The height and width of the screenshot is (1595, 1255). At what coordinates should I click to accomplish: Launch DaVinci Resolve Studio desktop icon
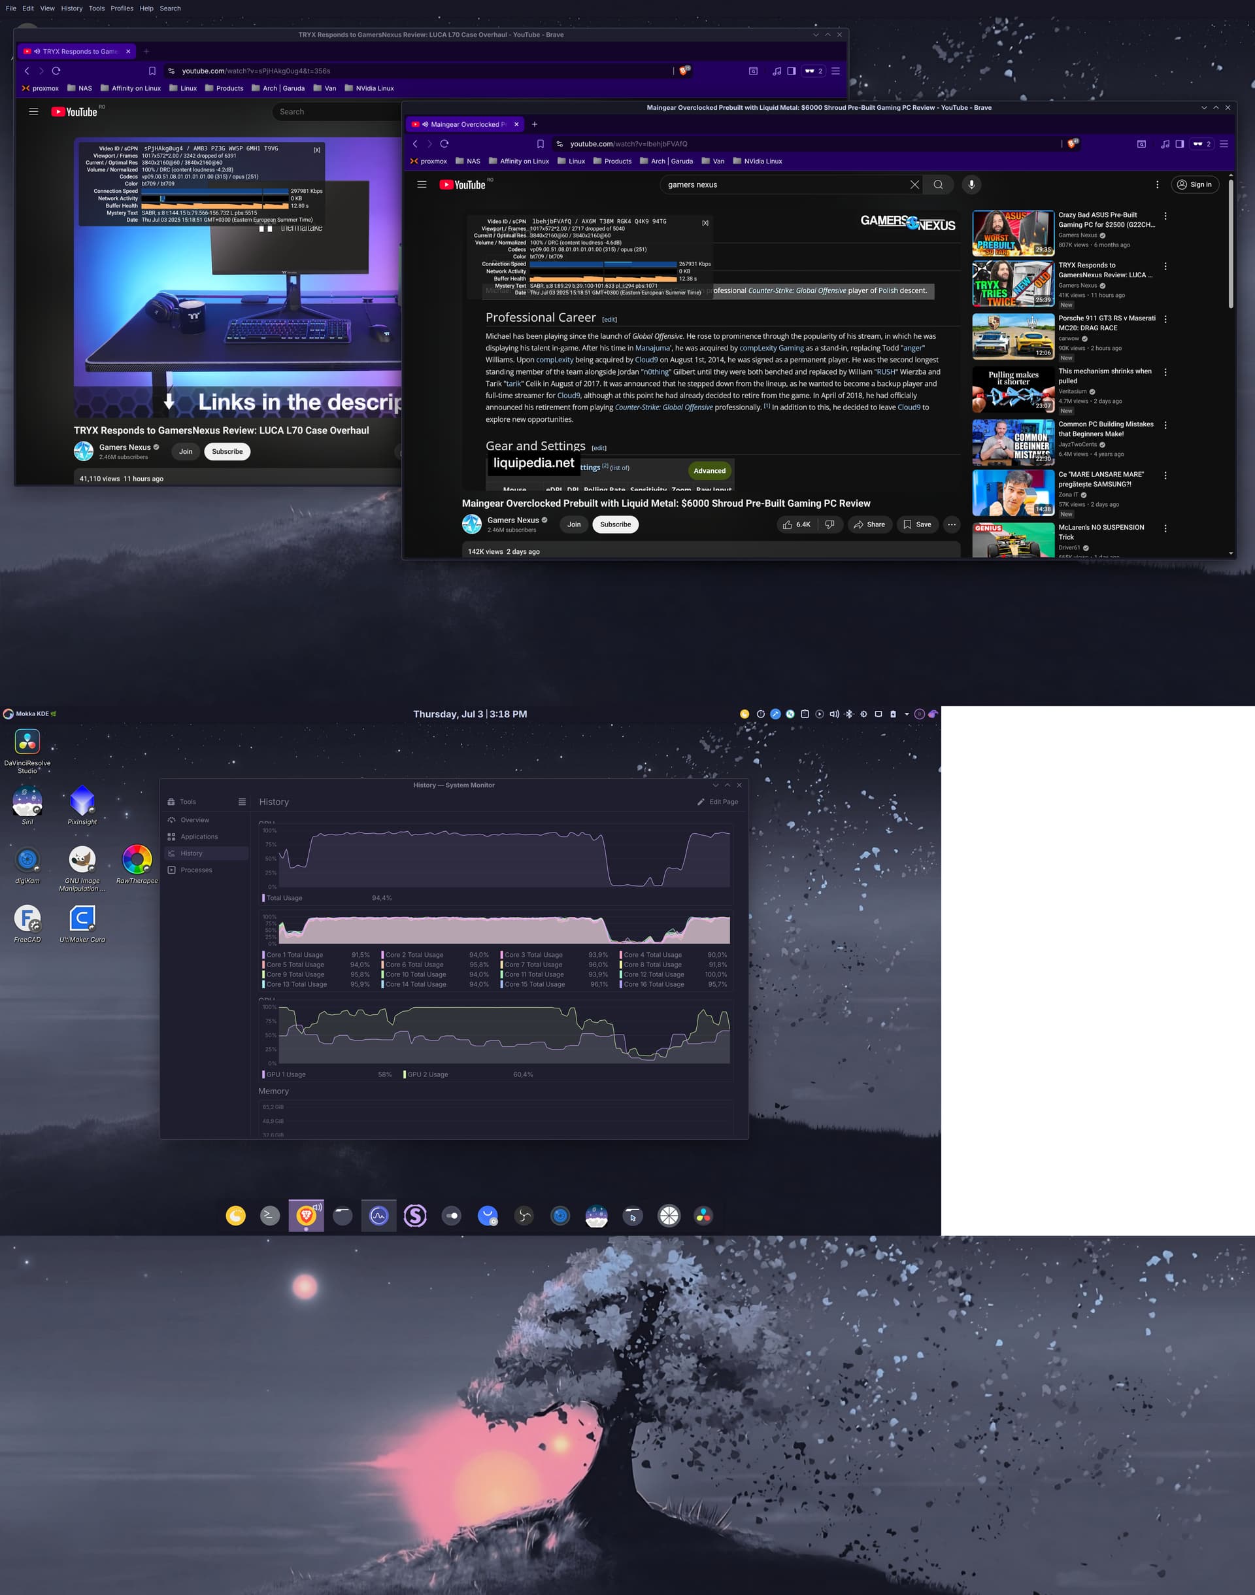[27, 751]
